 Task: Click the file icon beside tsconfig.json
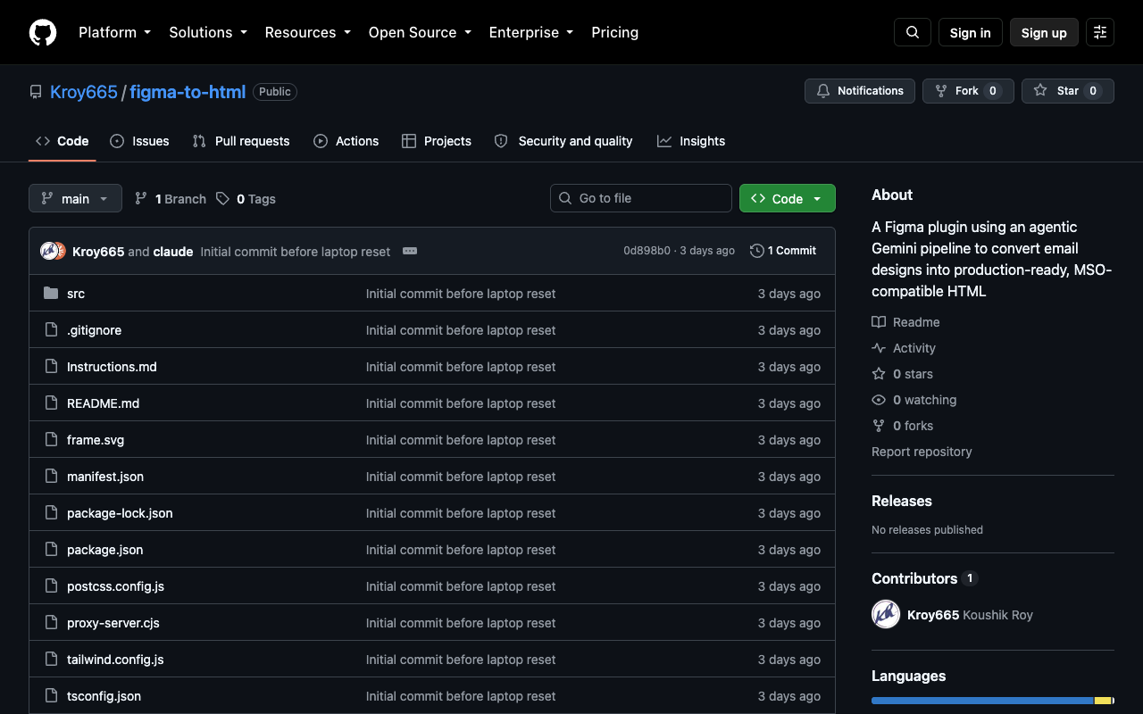(x=51, y=696)
